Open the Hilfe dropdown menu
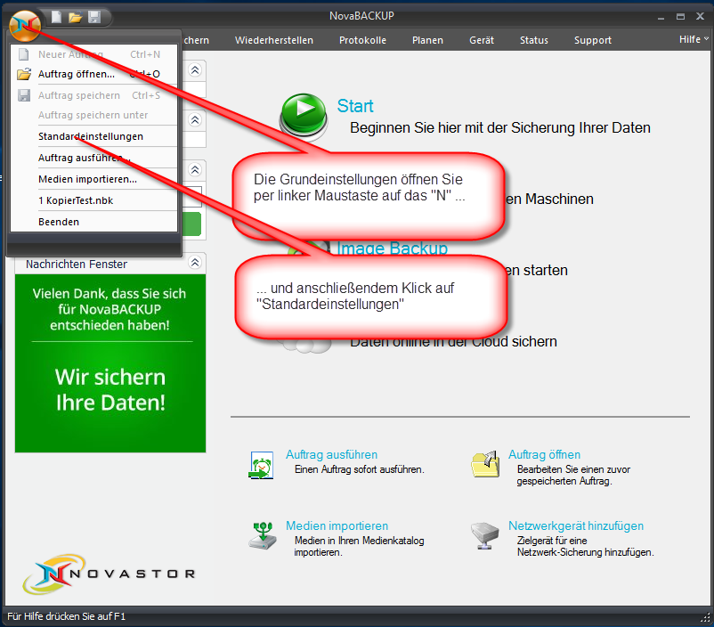The height and width of the screenshot is (627, 714). click(694, 40)
